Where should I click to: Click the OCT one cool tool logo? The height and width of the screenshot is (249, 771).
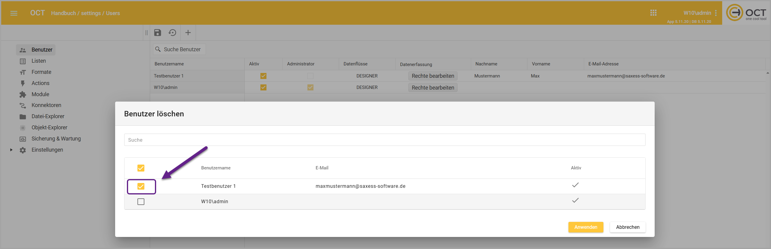(x=746, y=13)
